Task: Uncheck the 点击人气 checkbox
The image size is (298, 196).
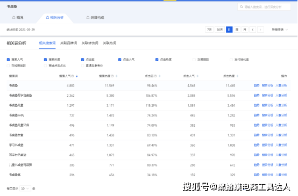Action: [120, 60]
